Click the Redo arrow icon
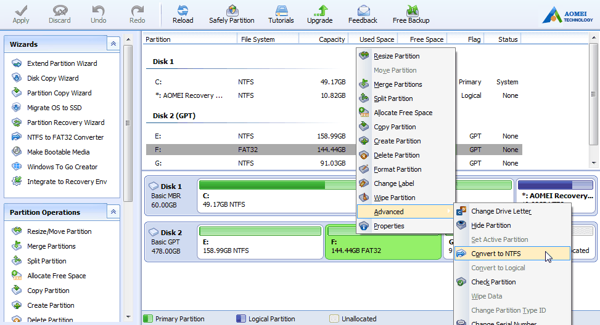The width and height of the screenshot is (600, 325). click(137, 10)
